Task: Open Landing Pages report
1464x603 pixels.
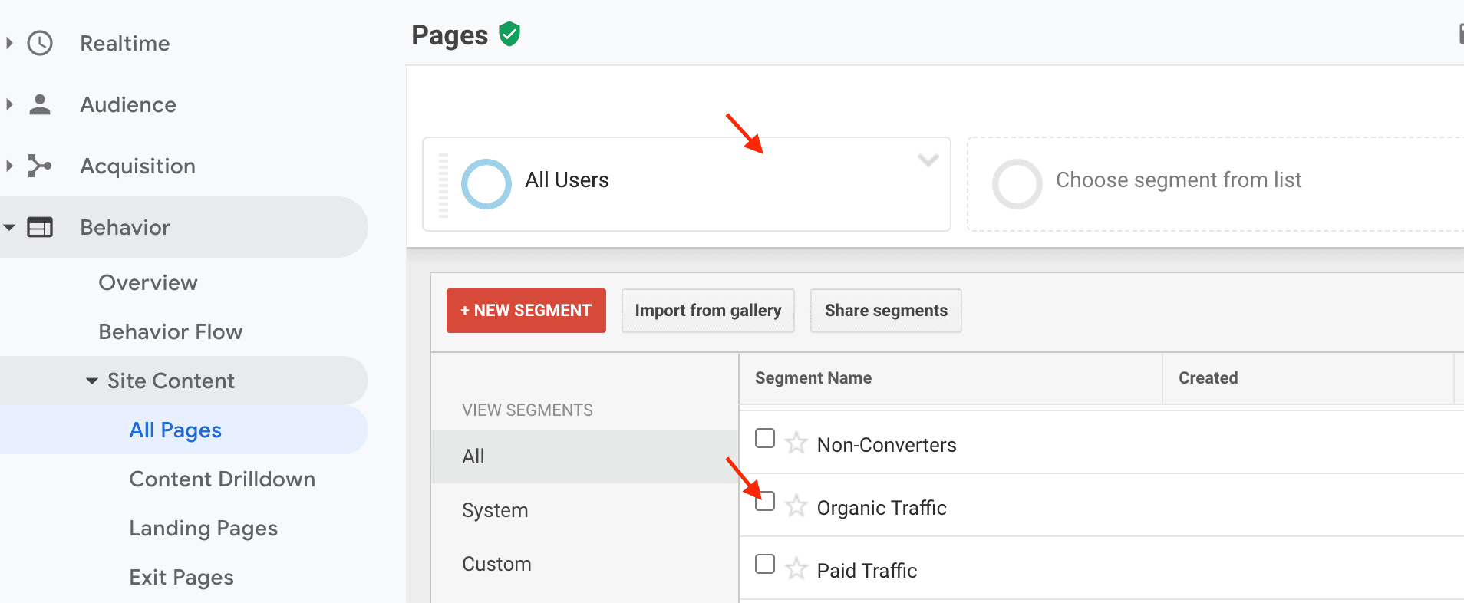Action: tap(203, 528)
